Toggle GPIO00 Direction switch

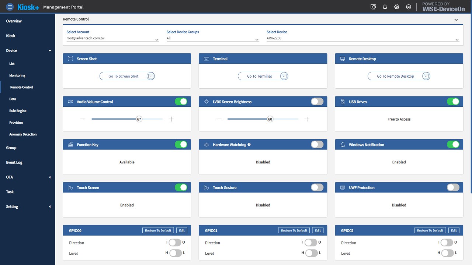(x=175, y=243)
